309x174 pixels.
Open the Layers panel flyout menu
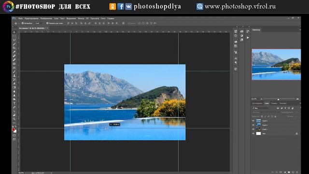click(x=300, y=103)
